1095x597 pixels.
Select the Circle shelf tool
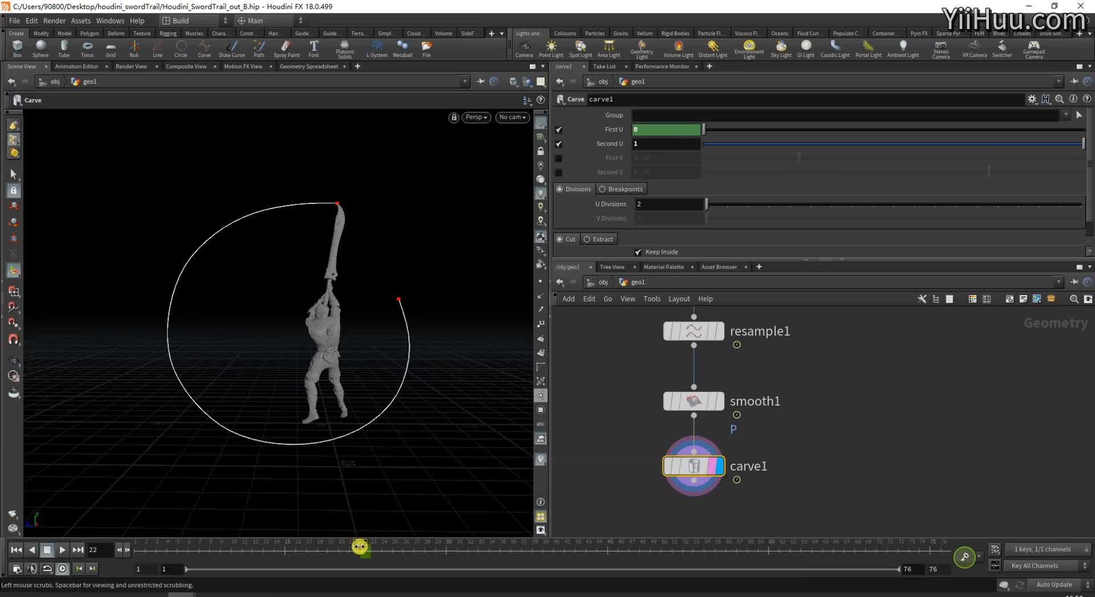tap(181, 48)
